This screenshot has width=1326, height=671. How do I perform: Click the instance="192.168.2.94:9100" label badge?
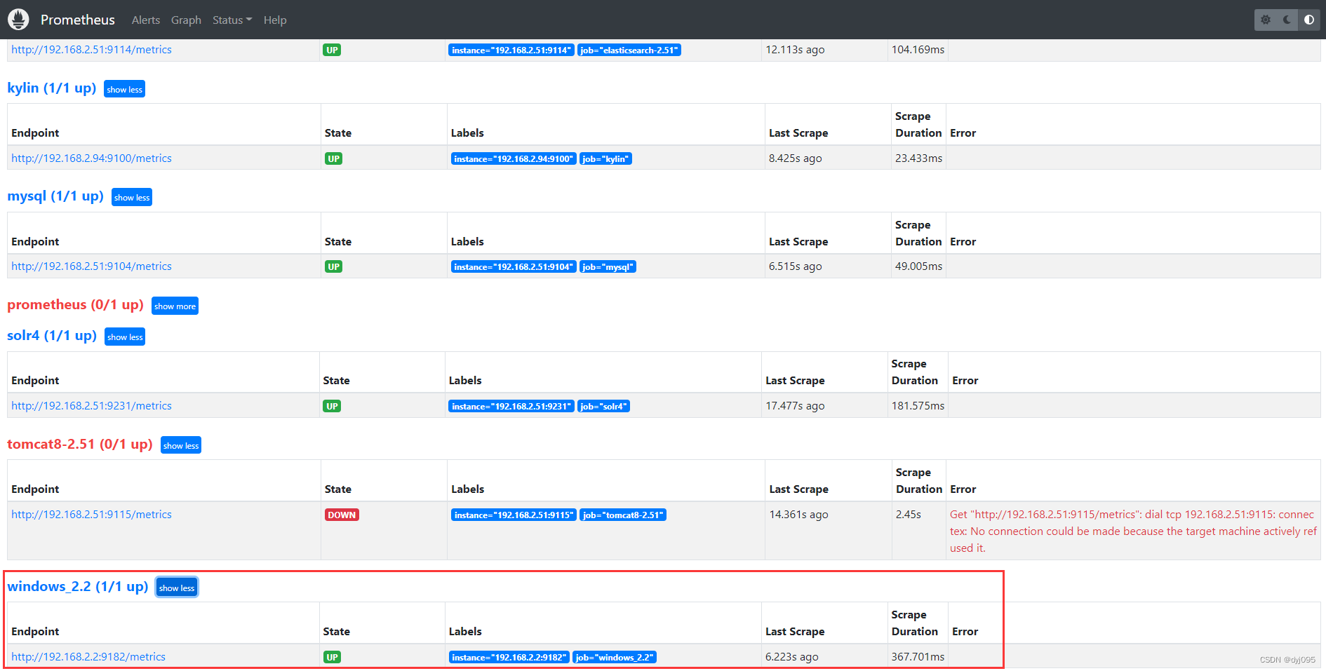(514, 158)
